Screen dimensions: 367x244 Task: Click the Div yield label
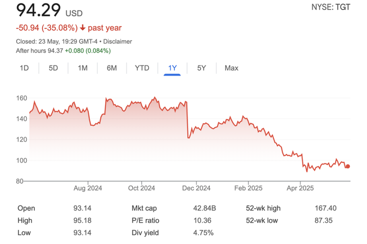click(x=145, y=233)
